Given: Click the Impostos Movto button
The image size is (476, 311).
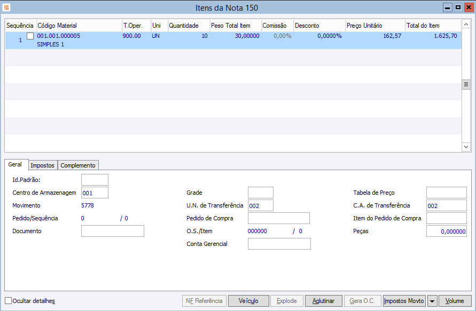Looking at the screenshot, I should (404, 301).
